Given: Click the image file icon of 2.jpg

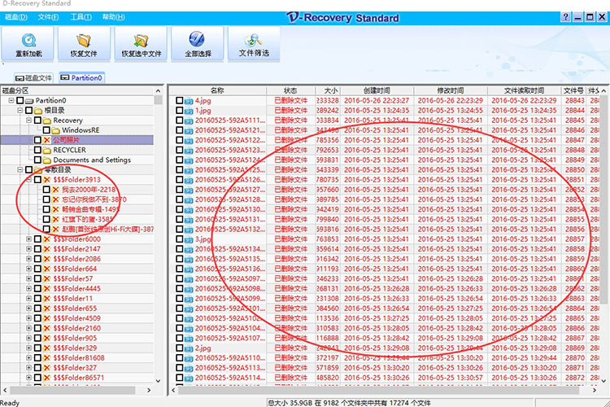Looking at the screenshot, I should [189, 348].
